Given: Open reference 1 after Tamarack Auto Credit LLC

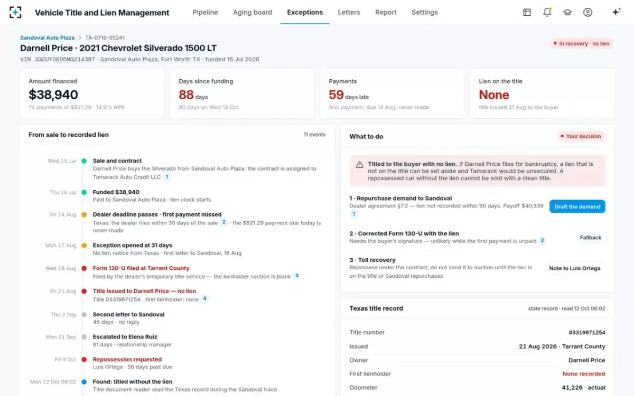Looking at the screenshot, I should click(x=167, y=177).
